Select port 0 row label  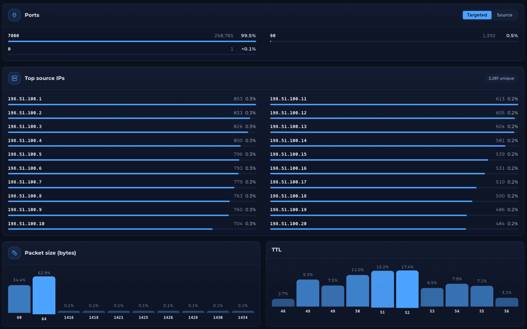tap(9, 49)
